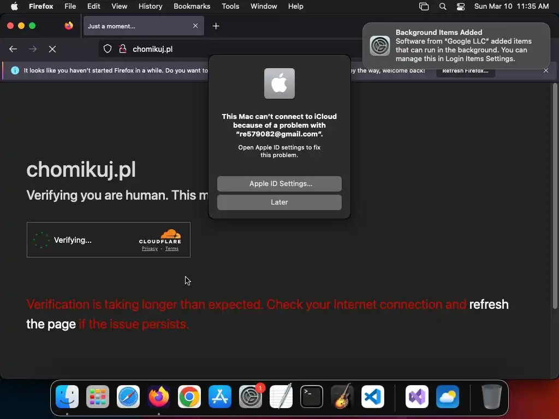
Task: Open Visual Studio (purple) from the Dock
Action: (417, 397)
